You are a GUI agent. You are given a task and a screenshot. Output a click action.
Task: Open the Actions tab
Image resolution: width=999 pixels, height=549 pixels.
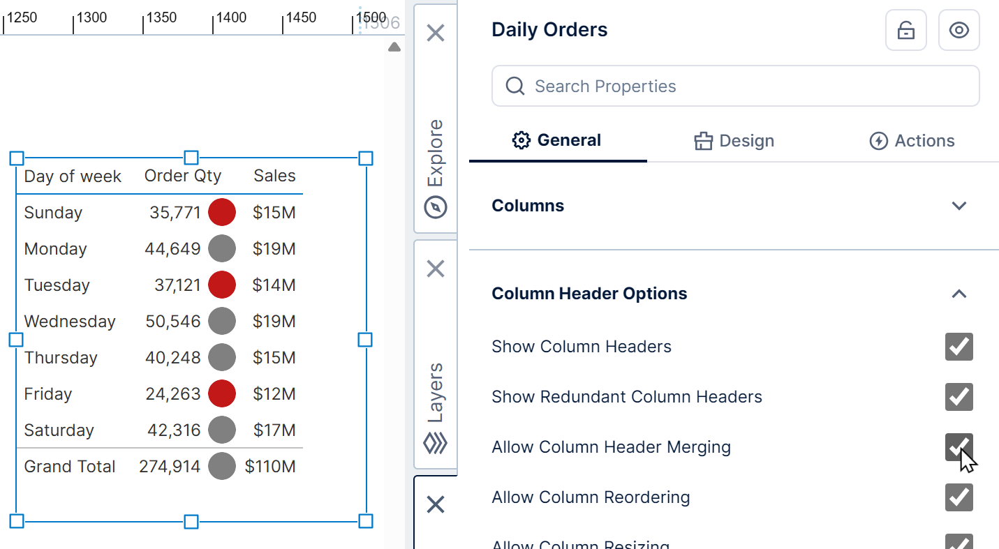click(912, 140)
